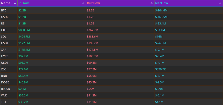The height and width of the screenshot is (105, 223).
Task: Click TRX outflow value $31.1M
Action: coord(92,102)
